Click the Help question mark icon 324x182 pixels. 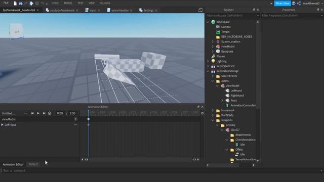pyautogui.click(x=294, y=4)
